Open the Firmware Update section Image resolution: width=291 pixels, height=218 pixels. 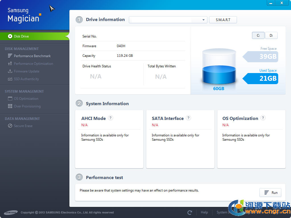point(26,71)
